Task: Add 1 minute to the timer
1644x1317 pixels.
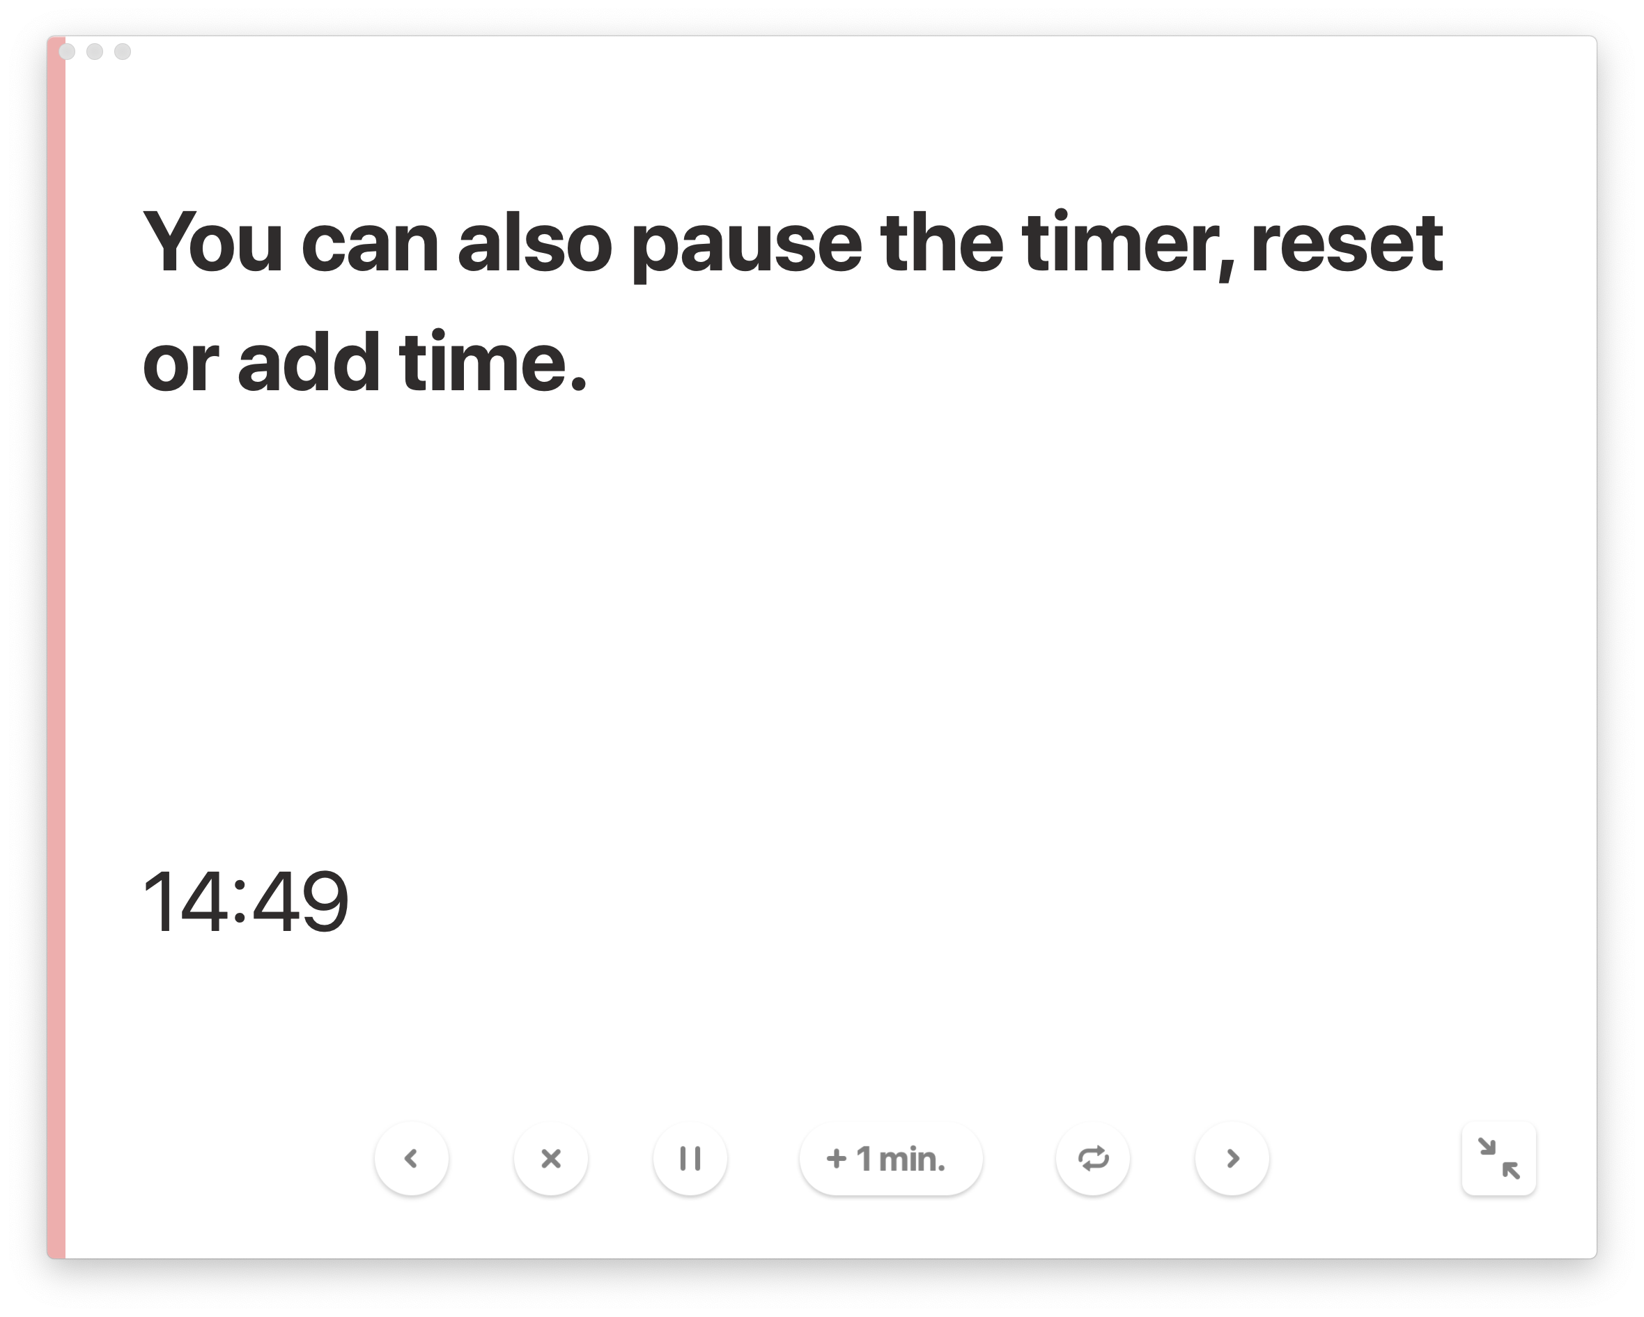Action: pyautogui.click(x=885, y=1158)
